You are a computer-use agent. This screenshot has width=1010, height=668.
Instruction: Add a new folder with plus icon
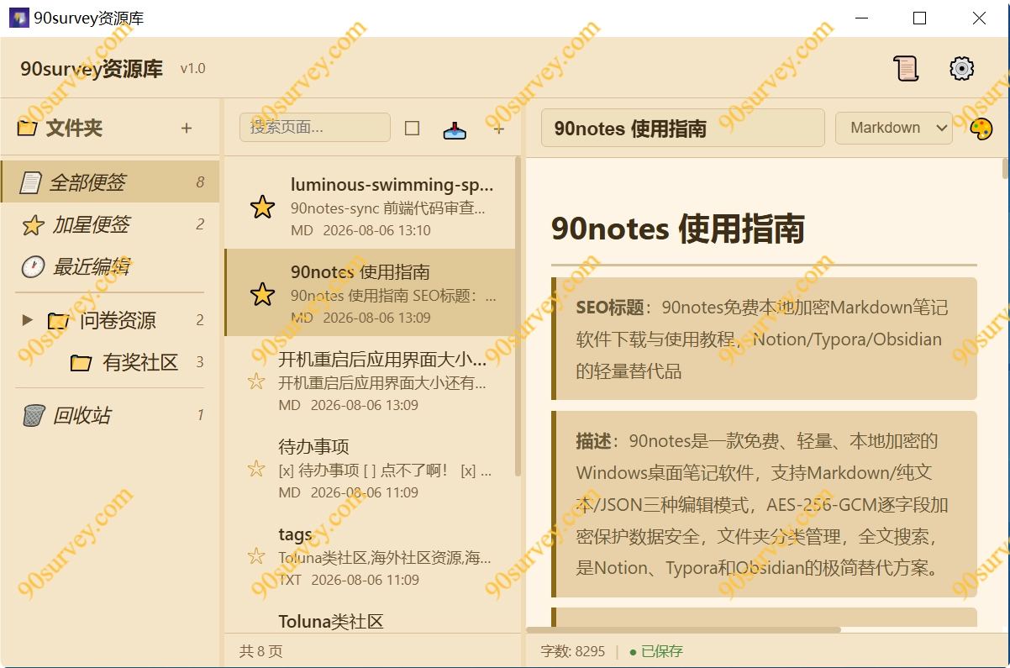coord(187,128)
